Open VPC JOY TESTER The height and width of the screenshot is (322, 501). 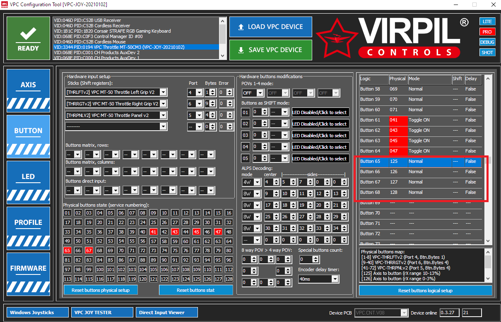(102, 312)
